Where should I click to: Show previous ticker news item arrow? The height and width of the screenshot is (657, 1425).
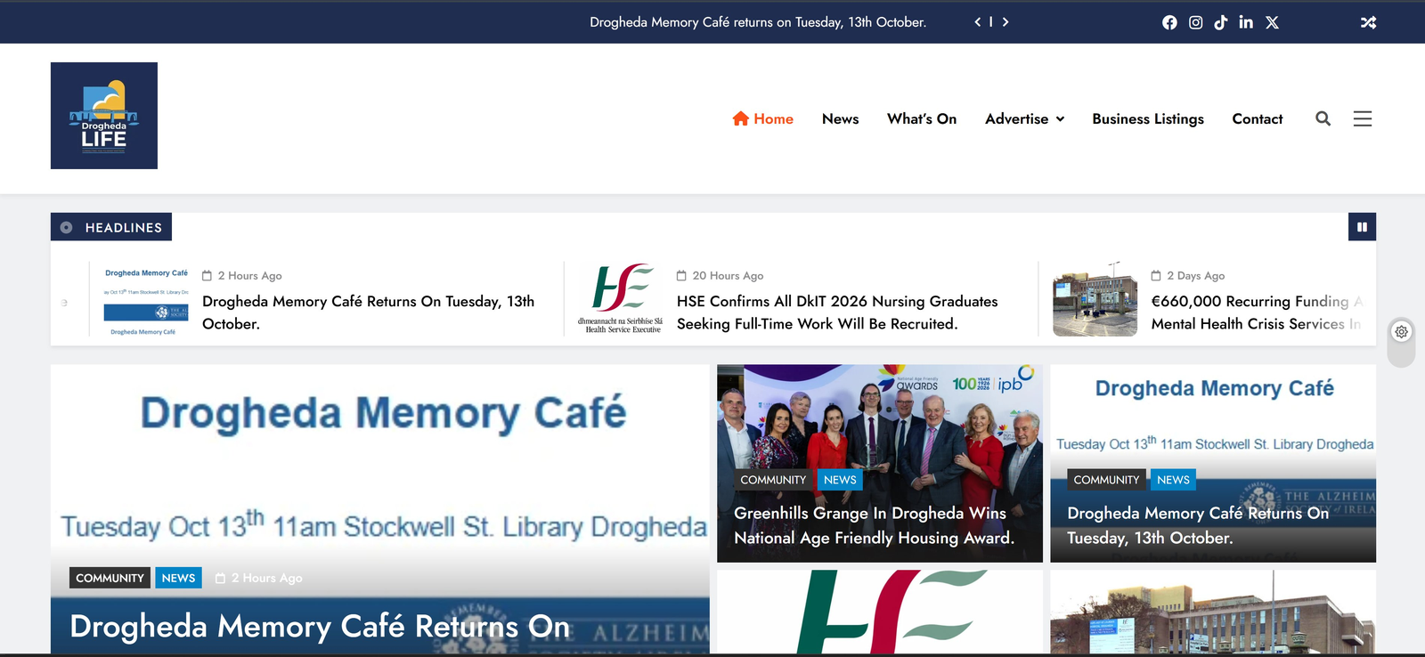(977, 21)
